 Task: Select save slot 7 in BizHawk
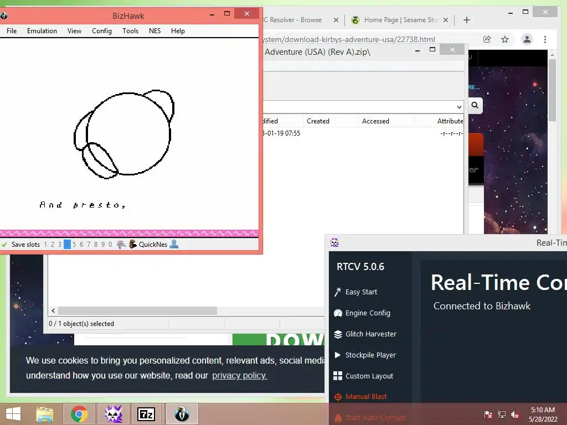coord(89,245)
